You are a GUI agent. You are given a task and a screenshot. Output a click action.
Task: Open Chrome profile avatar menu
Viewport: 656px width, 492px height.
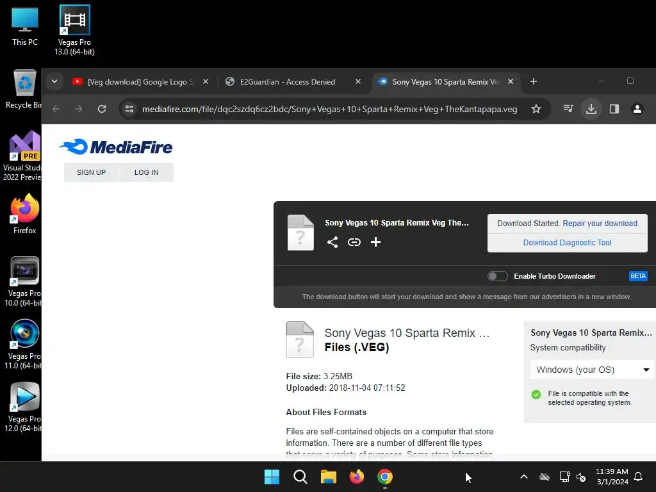click(637, 109)
